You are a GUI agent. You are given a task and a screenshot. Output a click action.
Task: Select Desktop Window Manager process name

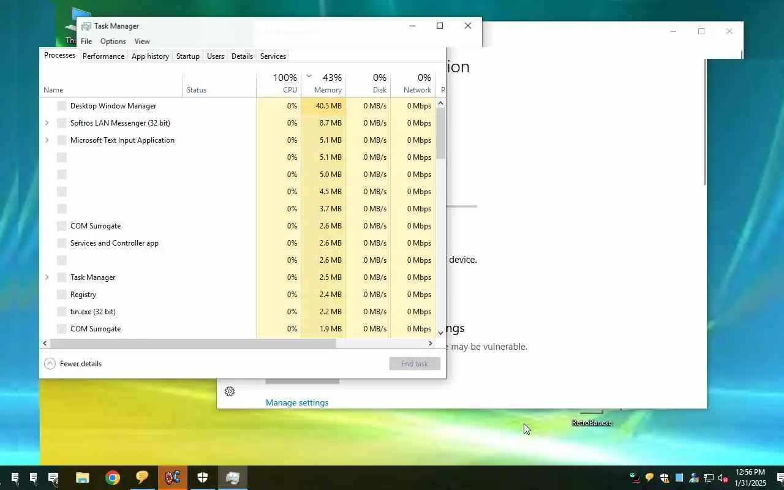113,106
